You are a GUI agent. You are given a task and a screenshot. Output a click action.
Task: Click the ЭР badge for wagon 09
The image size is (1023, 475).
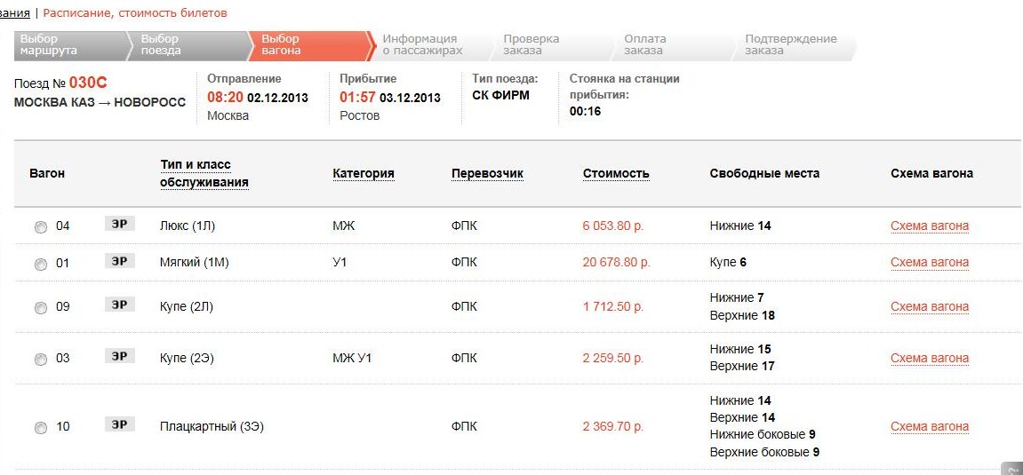click(x=119, y=305)
